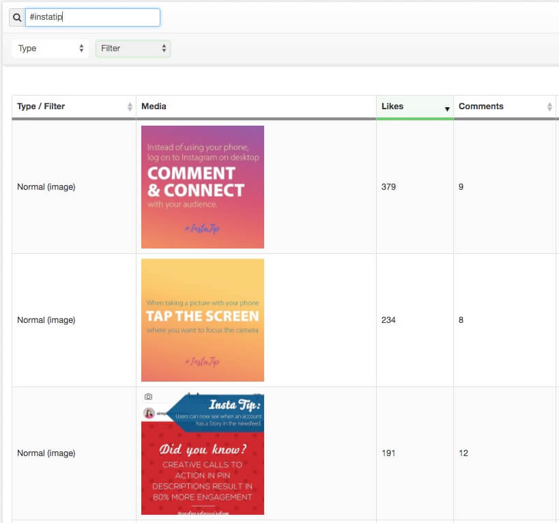
Task: Select the 379 likes cell
Action: pos(414,187)
